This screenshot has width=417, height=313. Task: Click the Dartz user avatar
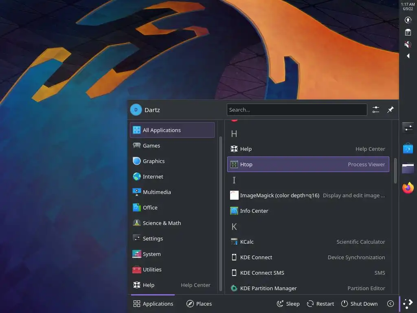pyautogui.click(x=136, y=110)
